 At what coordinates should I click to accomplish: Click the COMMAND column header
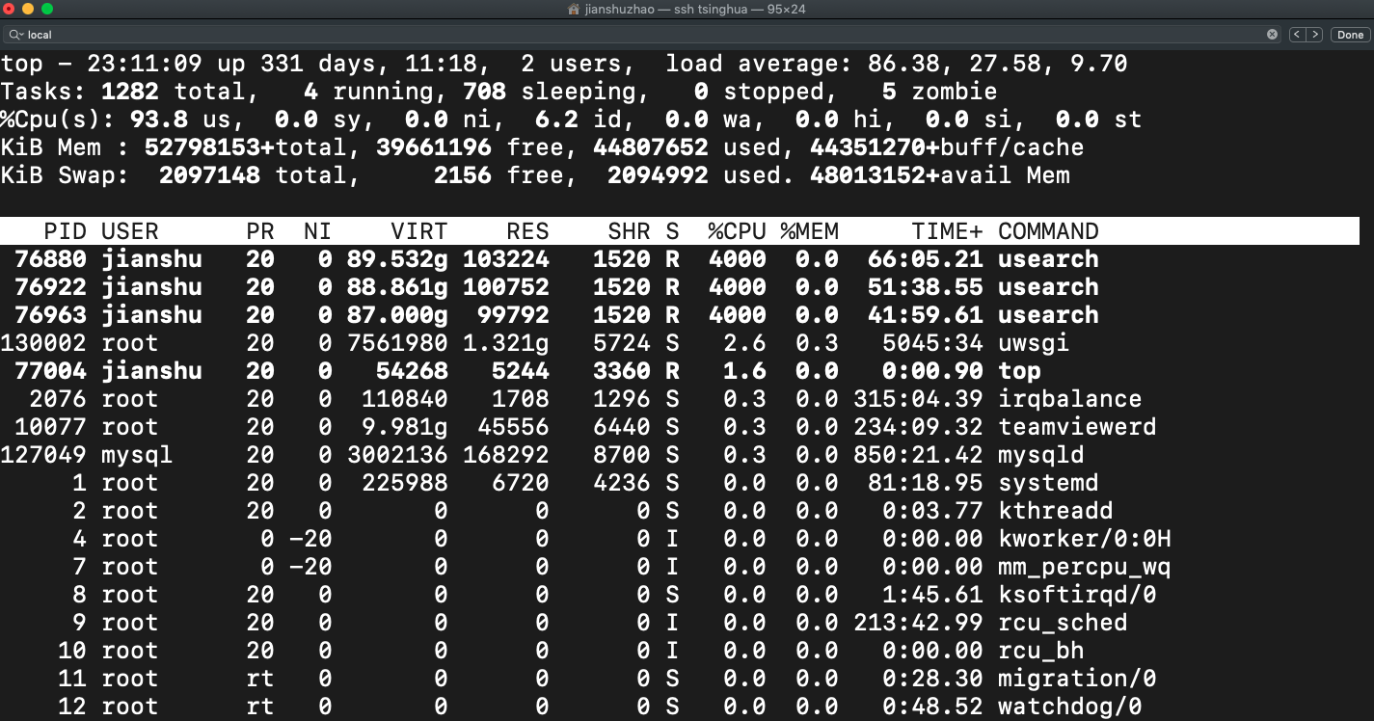tap(1048, 230)
